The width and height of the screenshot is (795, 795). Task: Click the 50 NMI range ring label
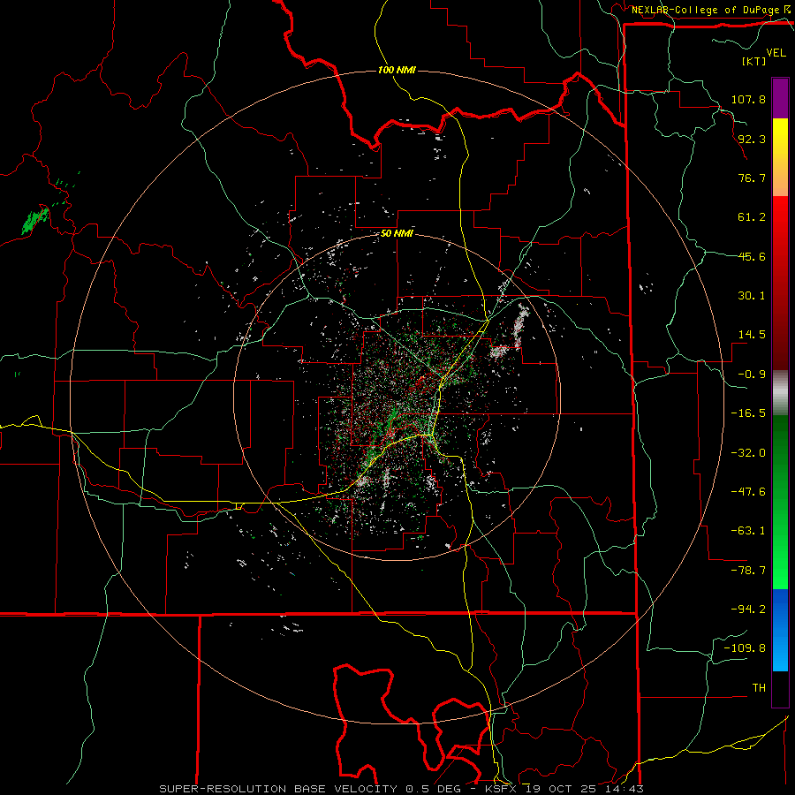pyautogui.click(x=397, y=234)
